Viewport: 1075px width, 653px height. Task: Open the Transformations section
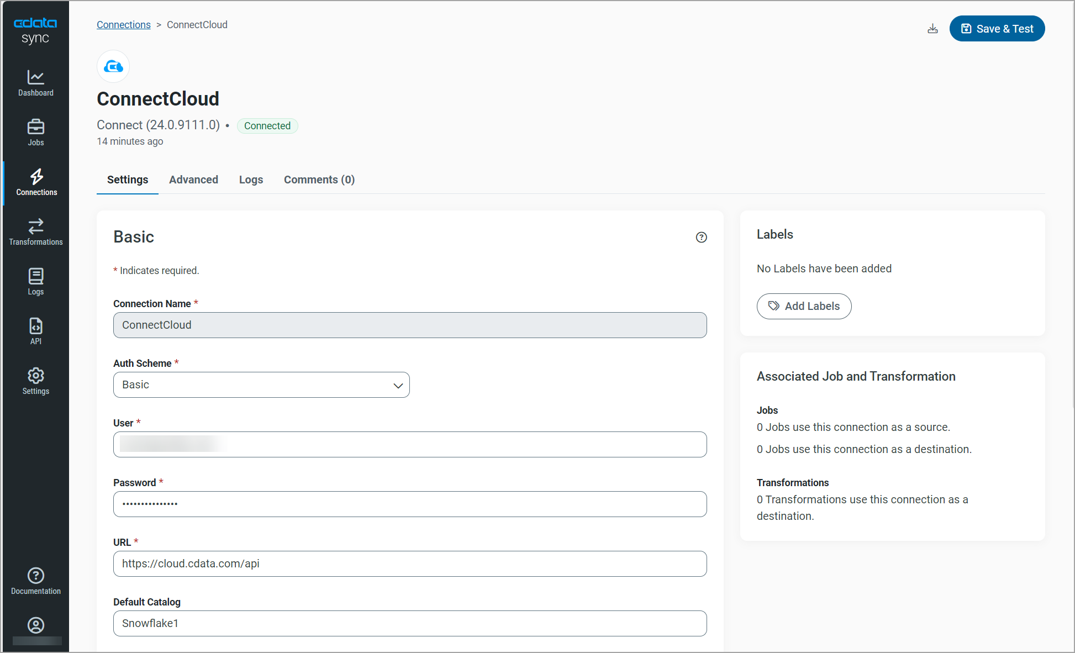pos(35,231)
